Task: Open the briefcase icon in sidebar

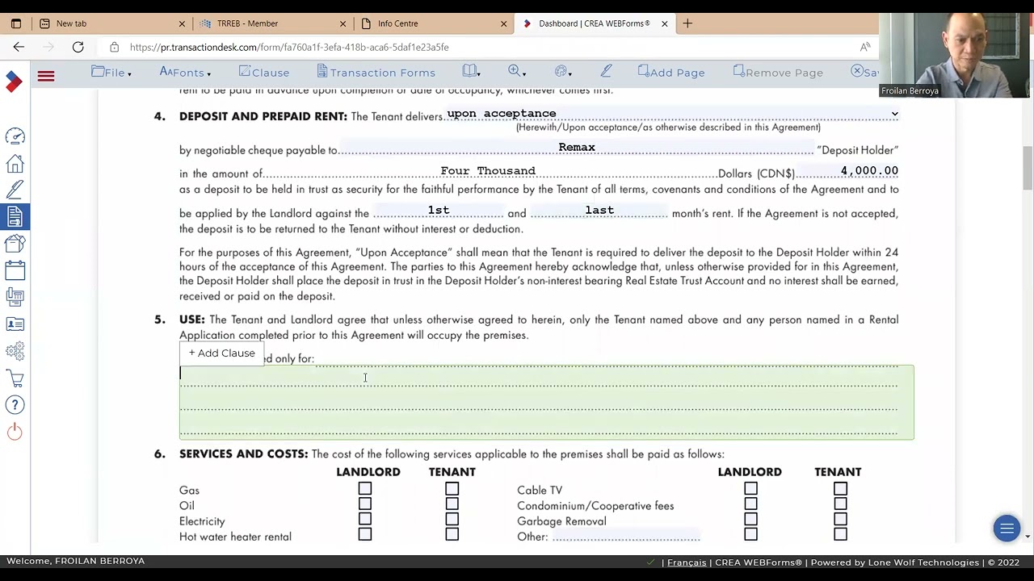Action: point(15,243)
